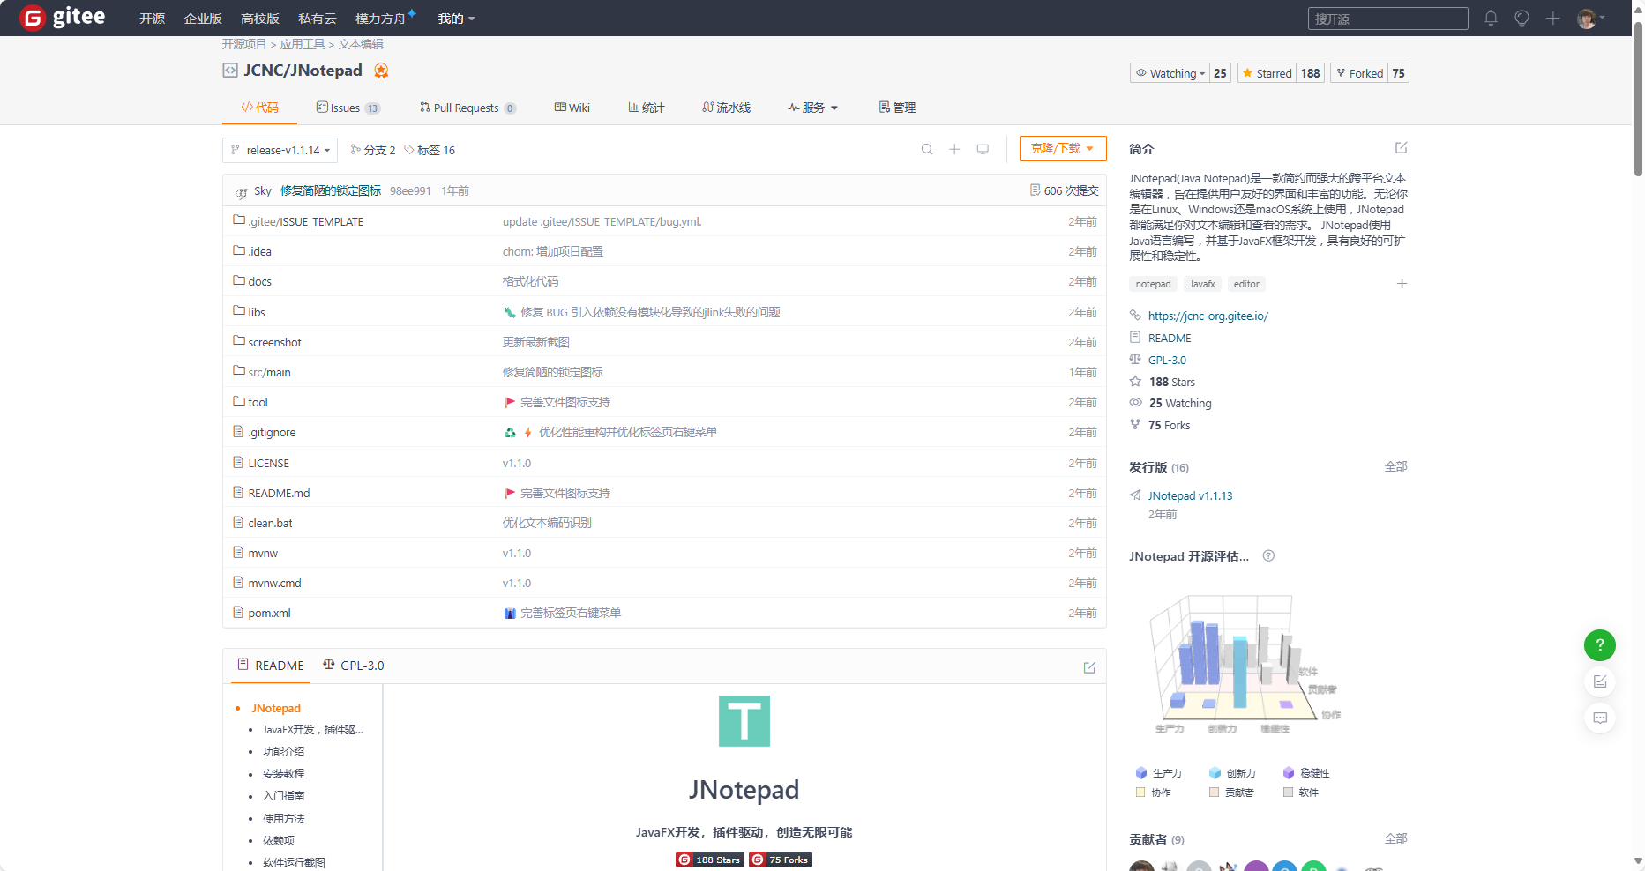This screenshot has height=871, width=1645.
Task: Add a tag using the plus icon beside editor
Action: tap(1402, 284)
